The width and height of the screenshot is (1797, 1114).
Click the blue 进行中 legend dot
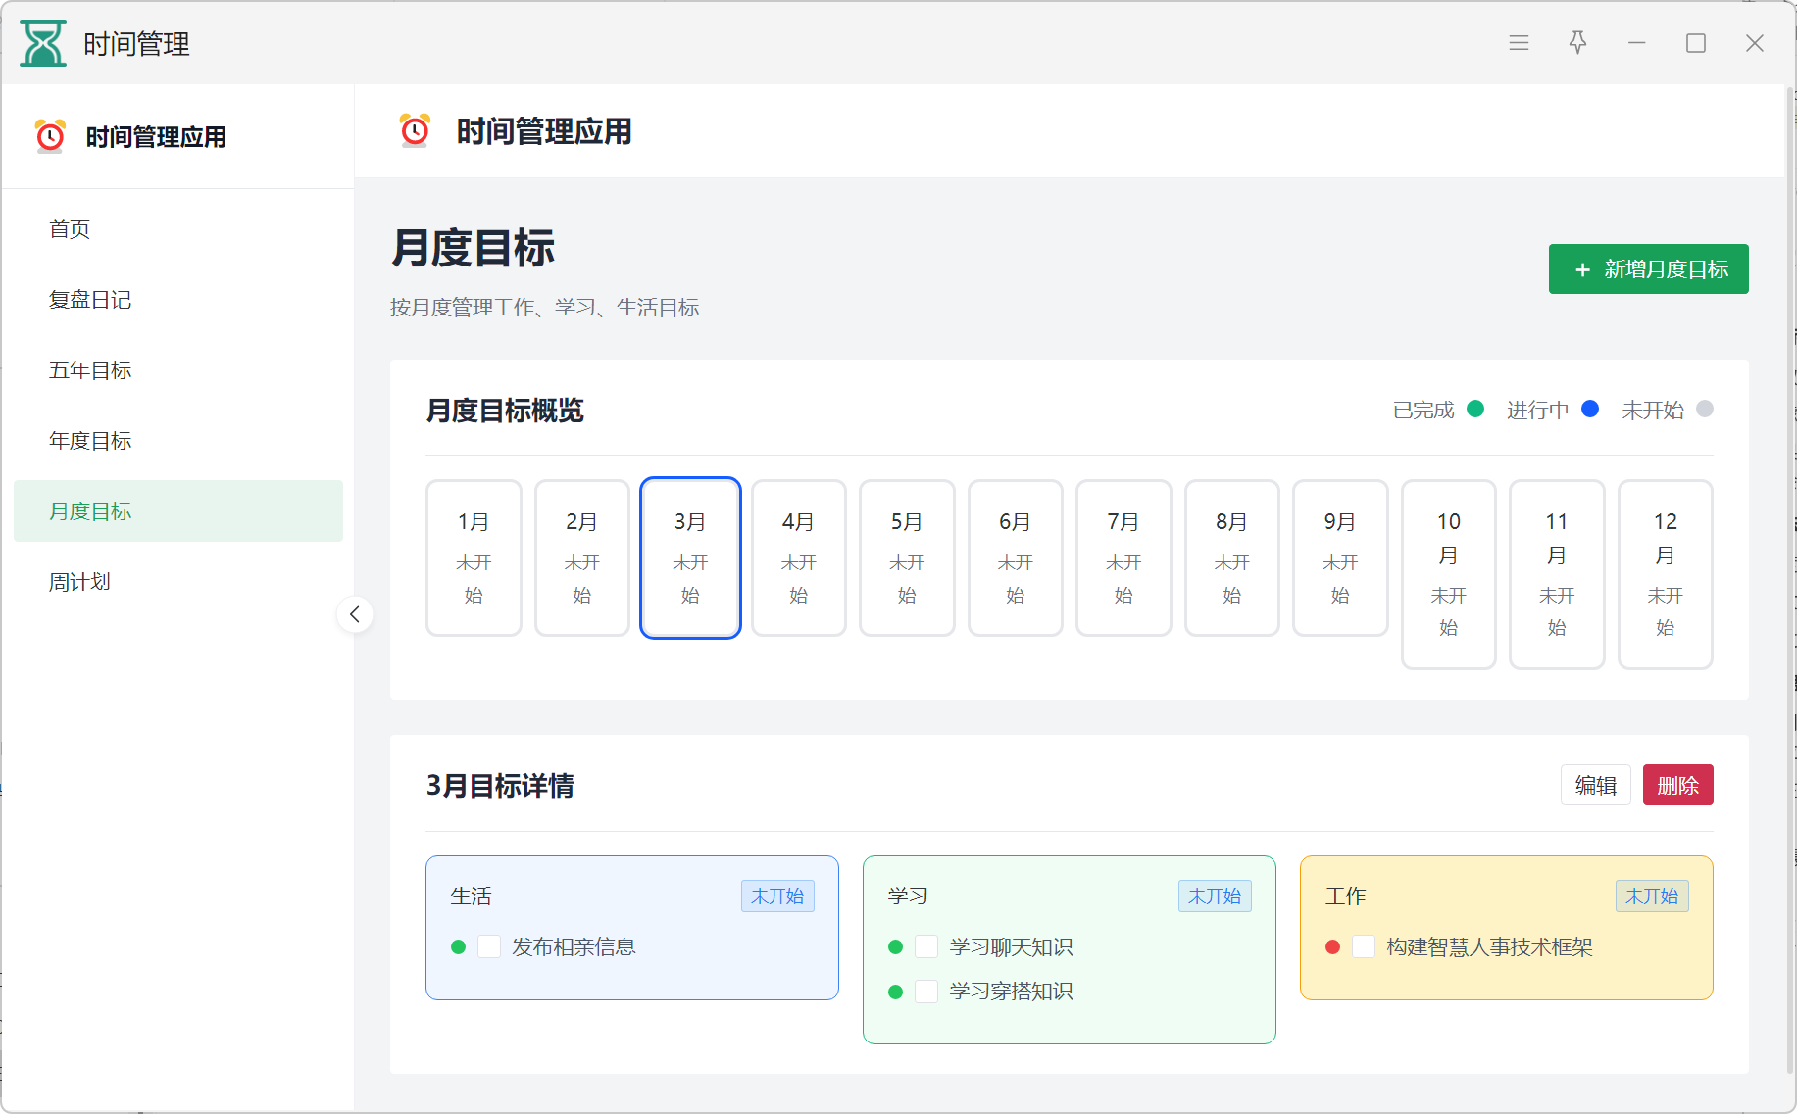tap(1590, 409)
